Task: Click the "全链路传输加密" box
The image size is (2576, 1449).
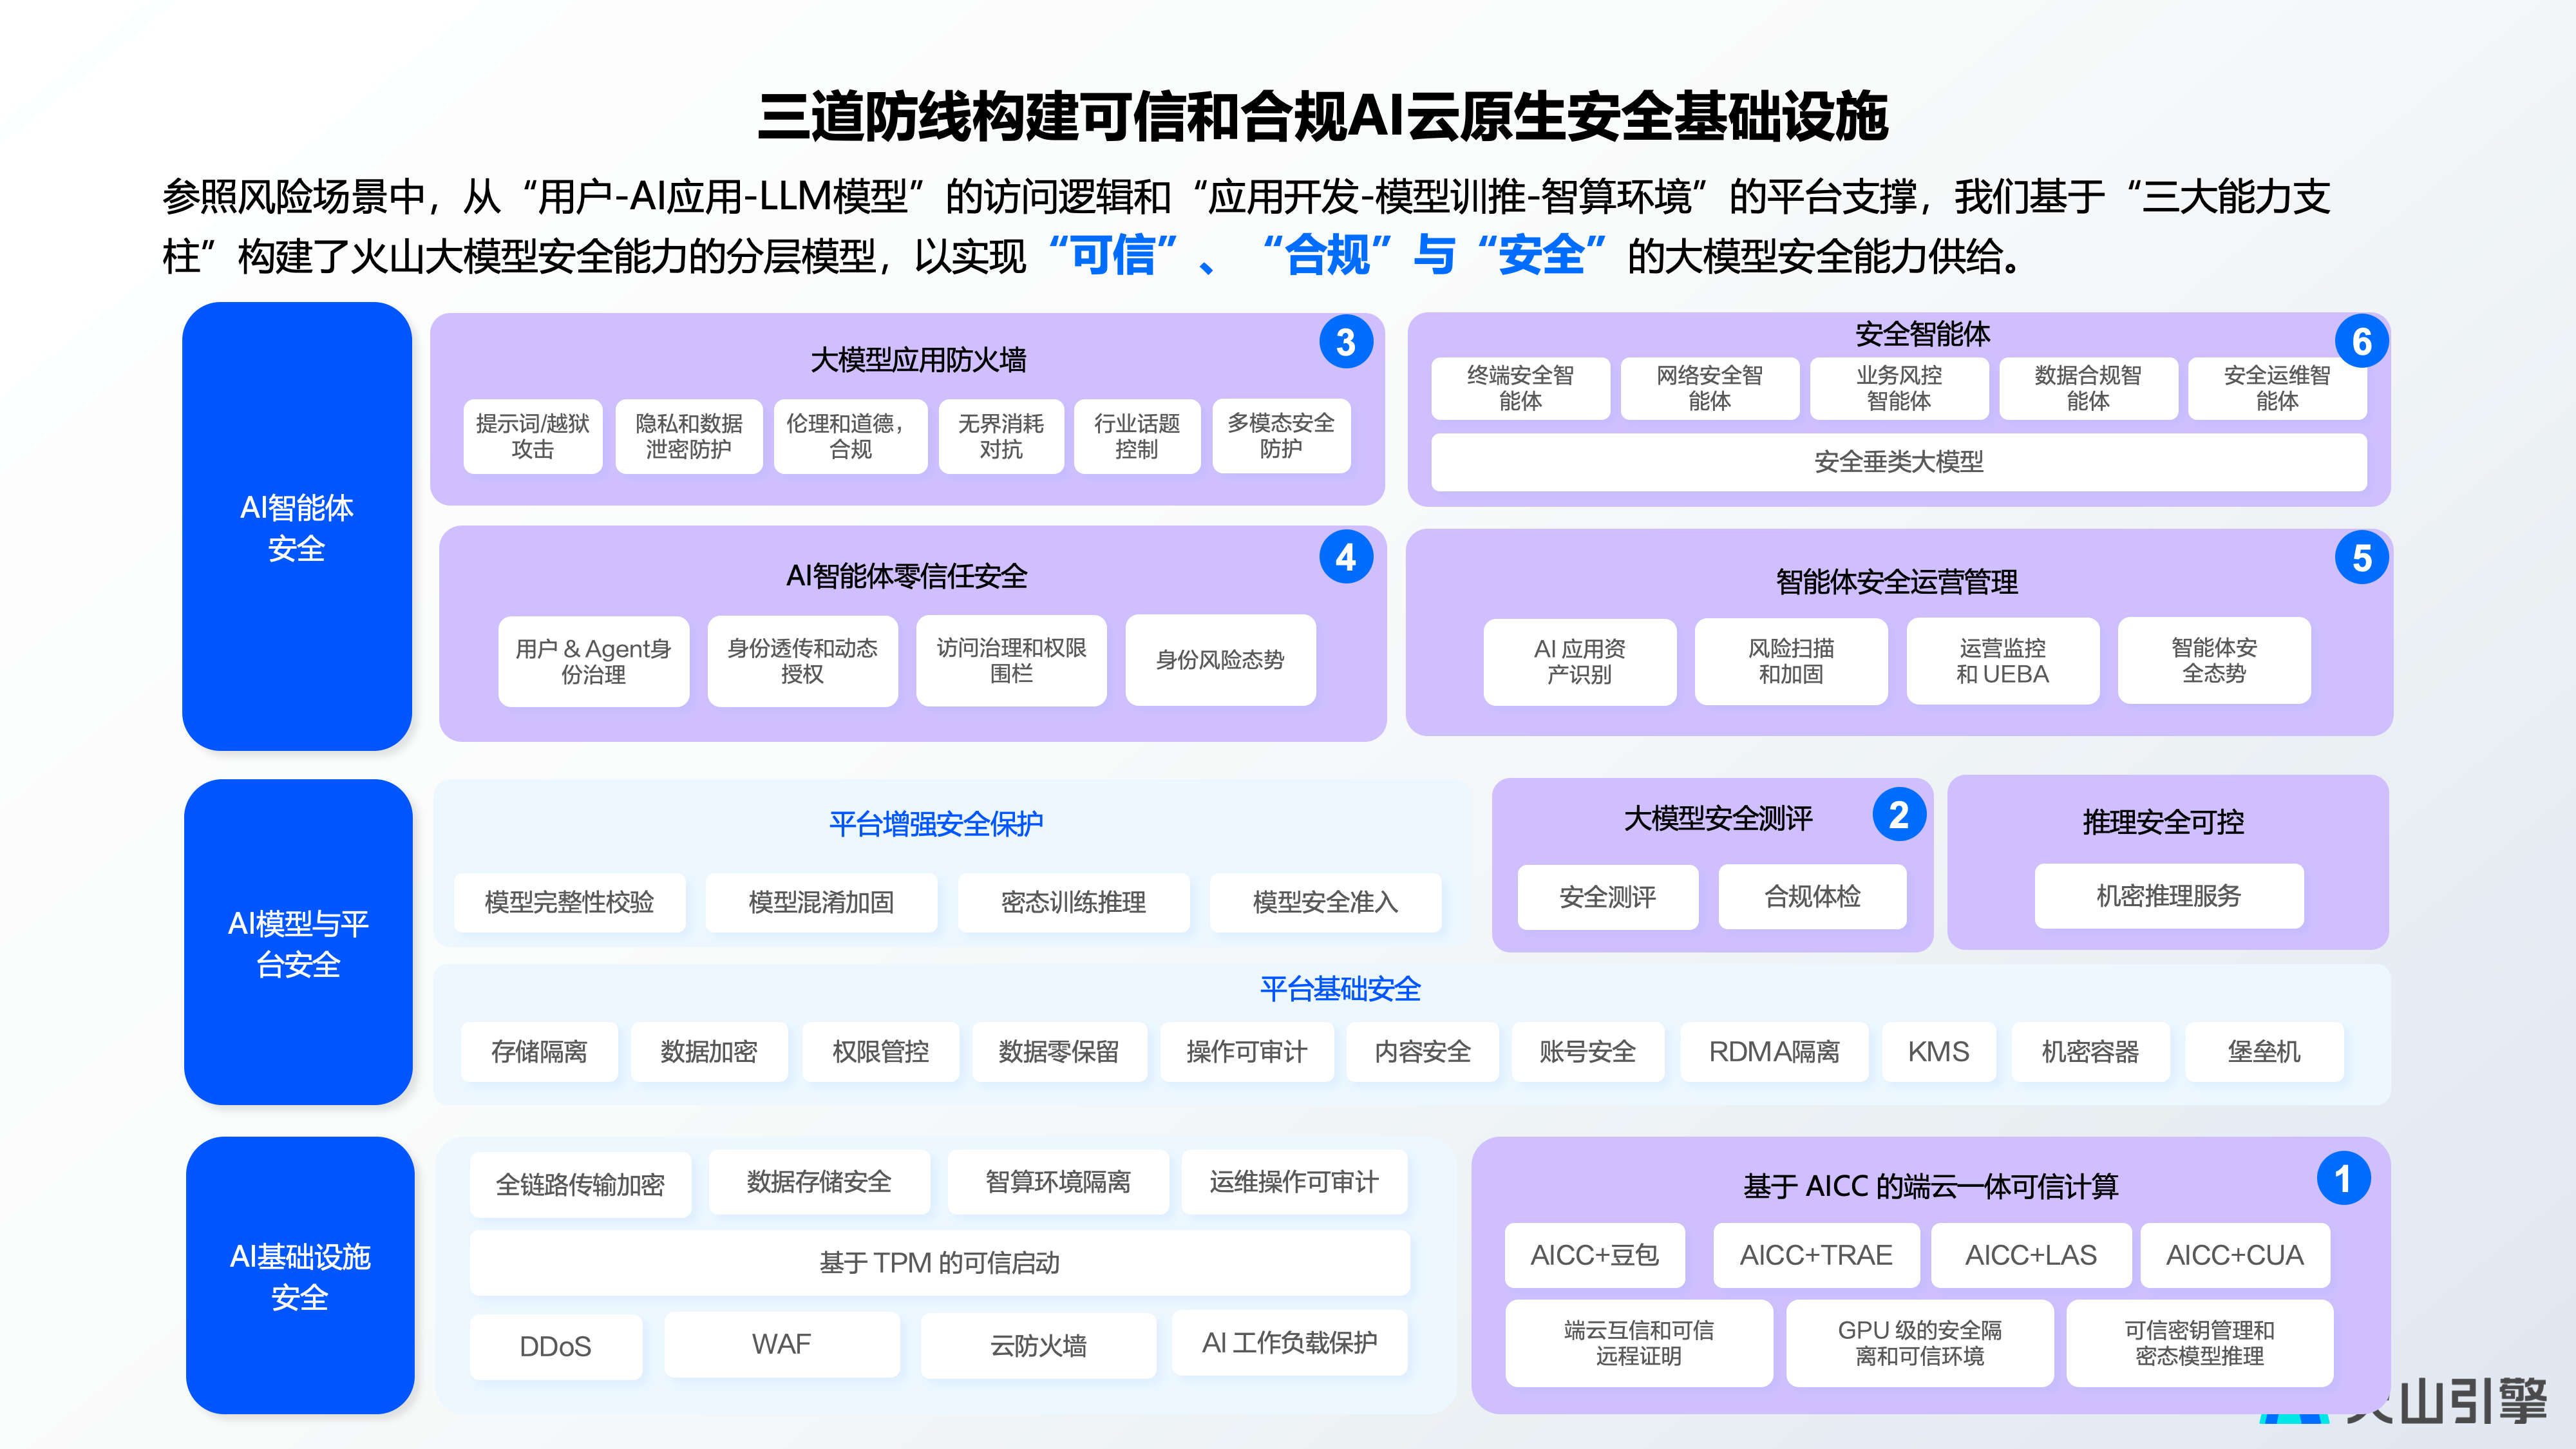Action: (581, 1185)
